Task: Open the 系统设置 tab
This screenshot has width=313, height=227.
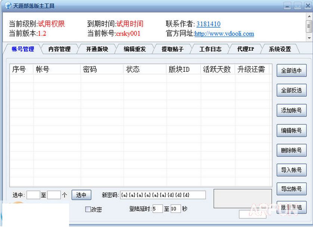Action: click(280, 49)
